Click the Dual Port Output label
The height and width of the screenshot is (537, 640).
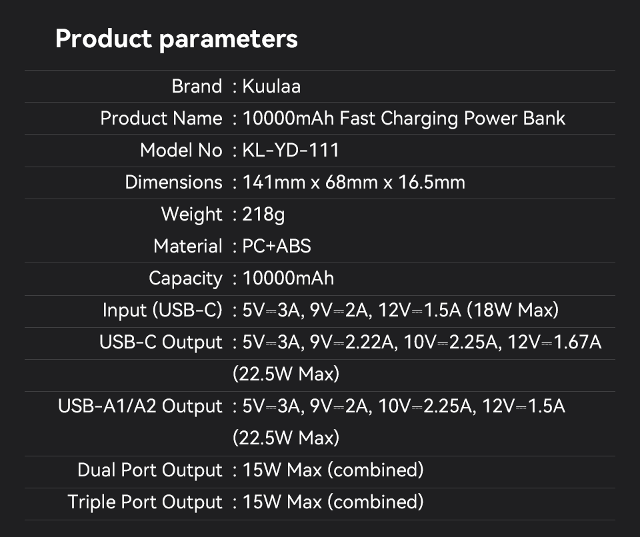tap(150, 470)
